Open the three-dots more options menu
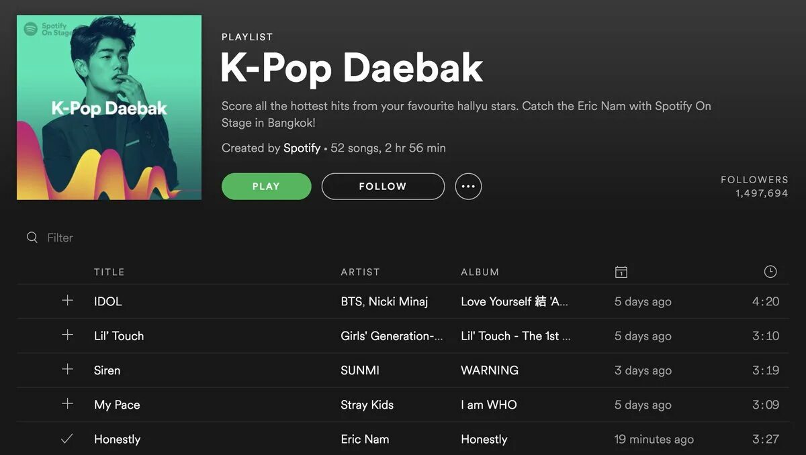This screenshot has height=455, width=806. pyautogui.click(x=468, y=187)
